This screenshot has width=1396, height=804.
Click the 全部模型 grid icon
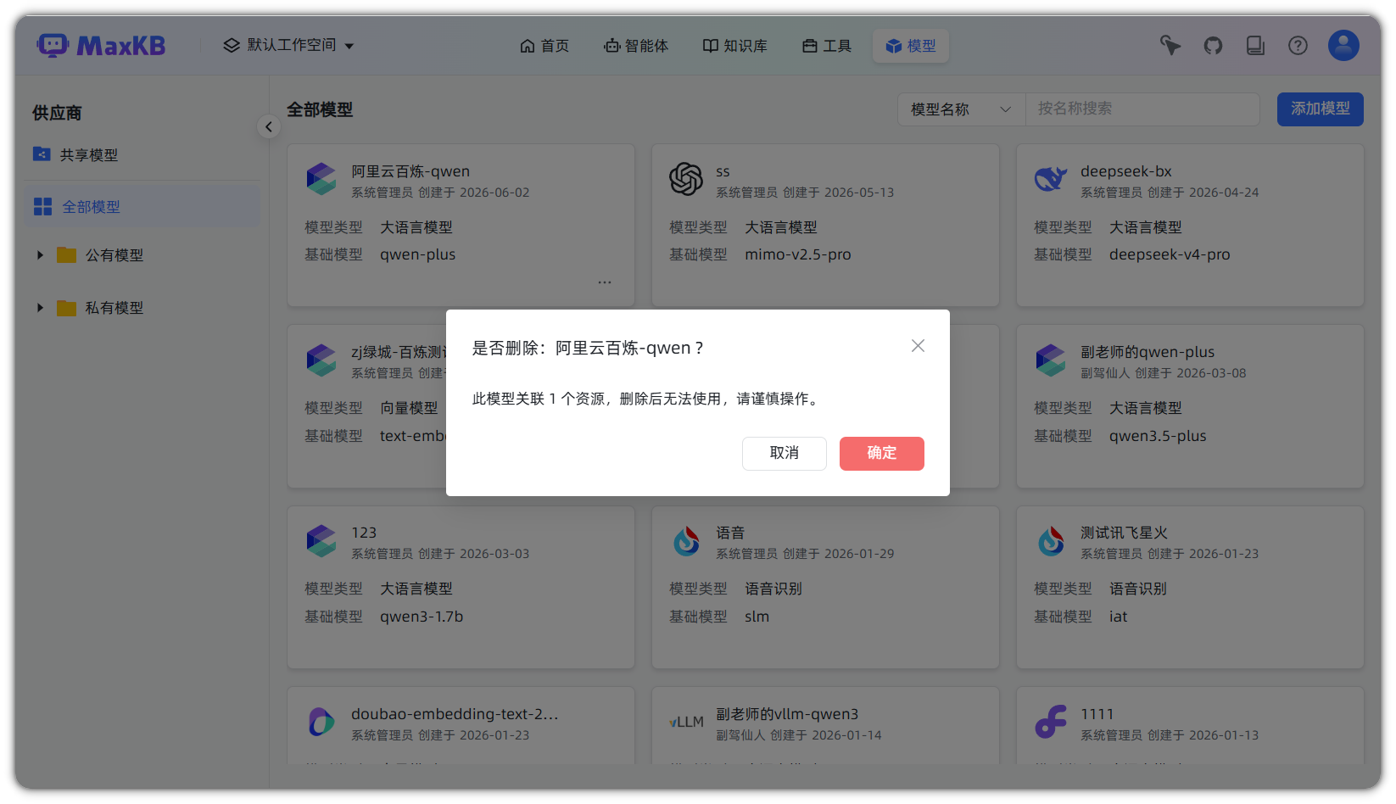pos(42,207)
